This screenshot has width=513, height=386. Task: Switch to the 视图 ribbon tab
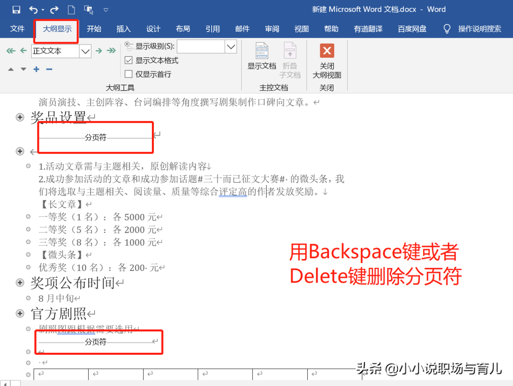click(x=301, y=29)
